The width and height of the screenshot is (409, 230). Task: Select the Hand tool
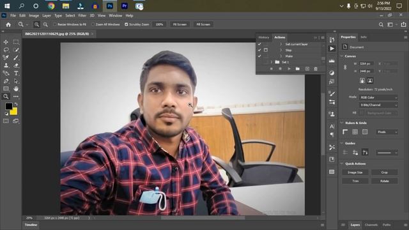16,89
